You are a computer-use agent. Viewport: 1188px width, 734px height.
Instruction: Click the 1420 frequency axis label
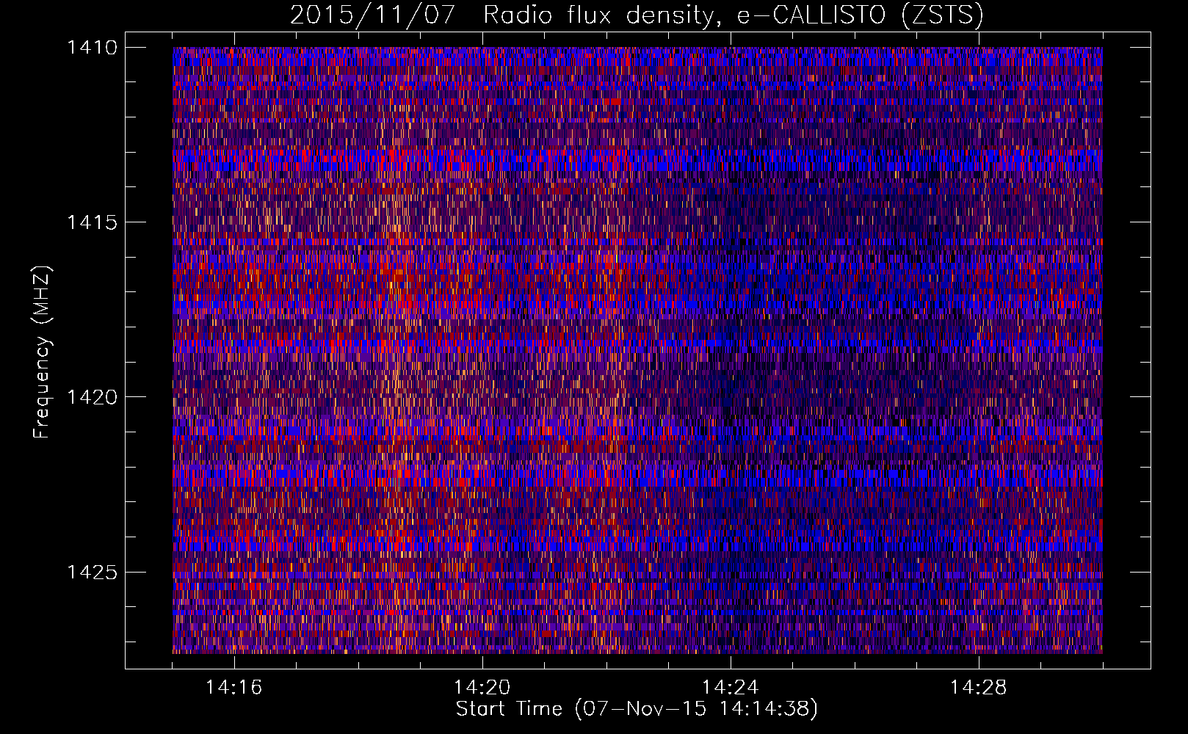click(92, 397)
